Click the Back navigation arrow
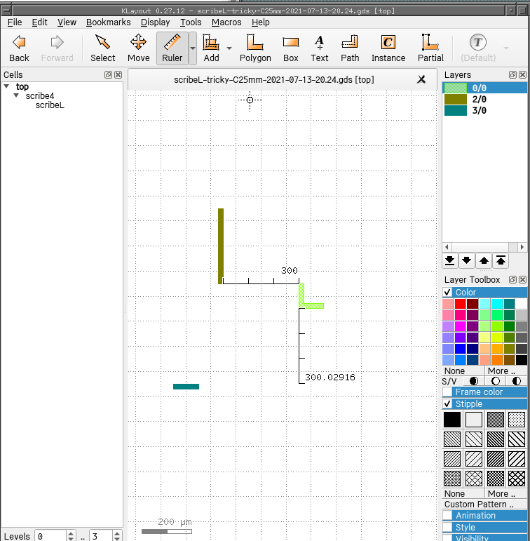 pyautogui.click(x=19, y=48)
